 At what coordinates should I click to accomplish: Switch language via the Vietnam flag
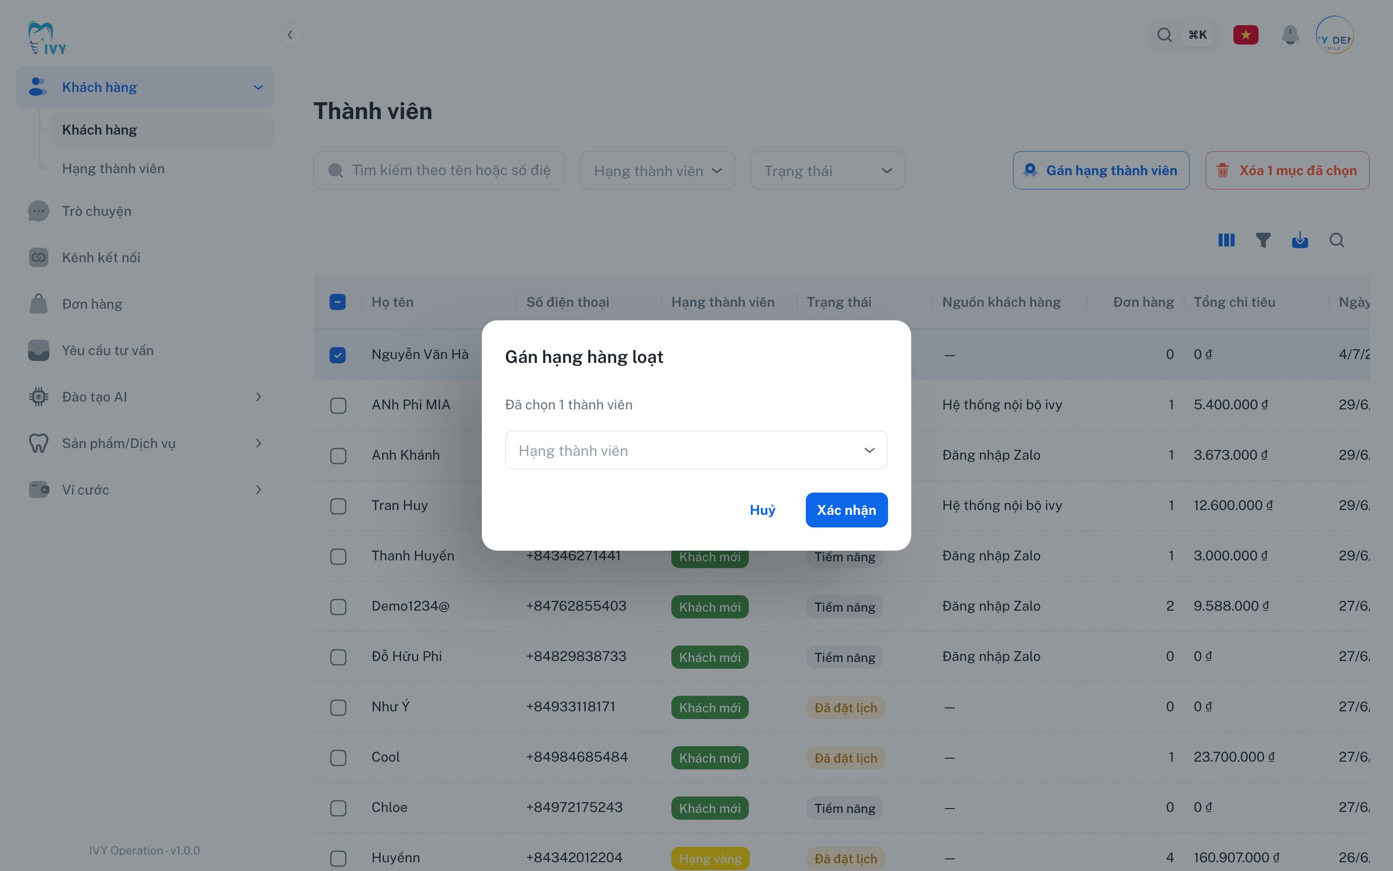(x=1245, y=35)
